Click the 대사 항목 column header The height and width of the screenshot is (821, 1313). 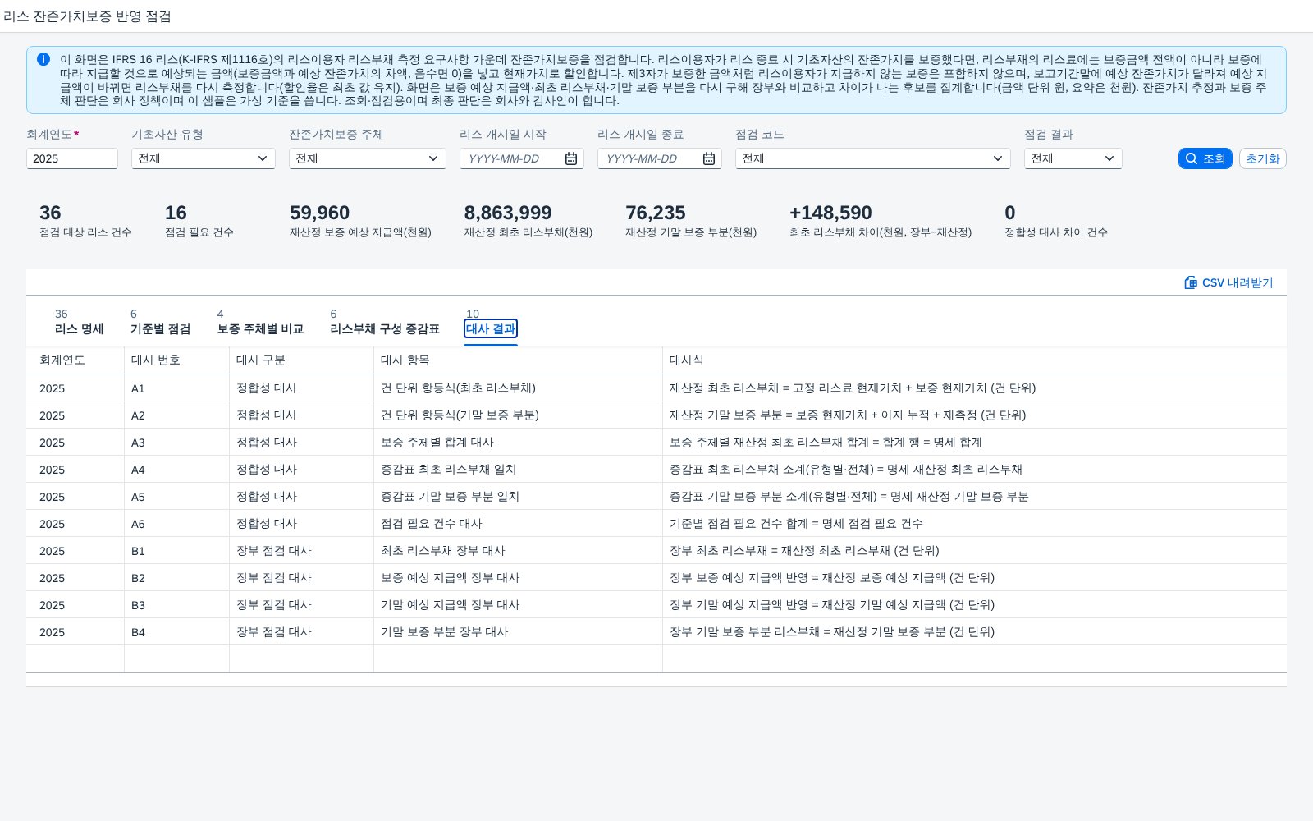pyautogui.click(x=518, y=360)
